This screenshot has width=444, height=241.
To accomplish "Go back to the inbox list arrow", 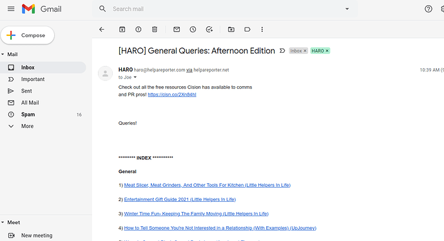I will 102,30.
